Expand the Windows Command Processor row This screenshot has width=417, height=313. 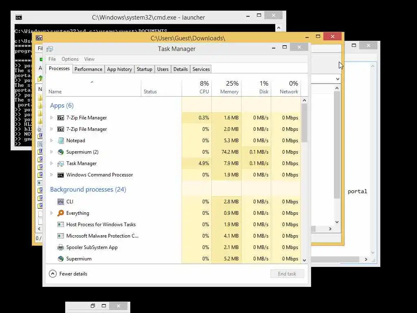coord(52,175)
